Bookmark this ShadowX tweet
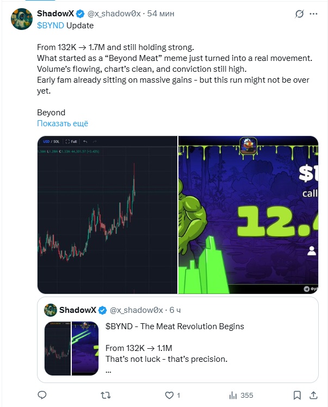328x407 pixels. point(296,394)
